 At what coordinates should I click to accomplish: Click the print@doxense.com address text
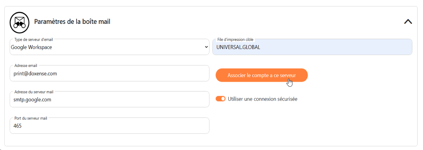click(x=35, y=74)
